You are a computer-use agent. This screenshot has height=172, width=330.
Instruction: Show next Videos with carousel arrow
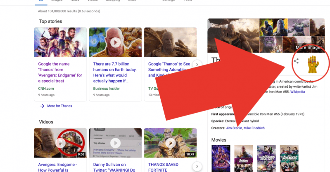197,166
